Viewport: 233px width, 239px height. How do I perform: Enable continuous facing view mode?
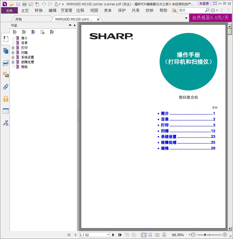(x=164, y=235)
